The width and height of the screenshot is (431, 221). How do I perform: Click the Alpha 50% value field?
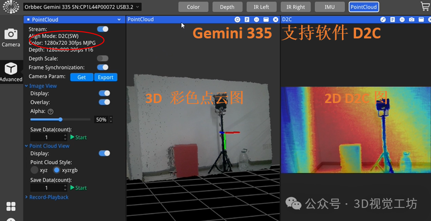[101, 119]
